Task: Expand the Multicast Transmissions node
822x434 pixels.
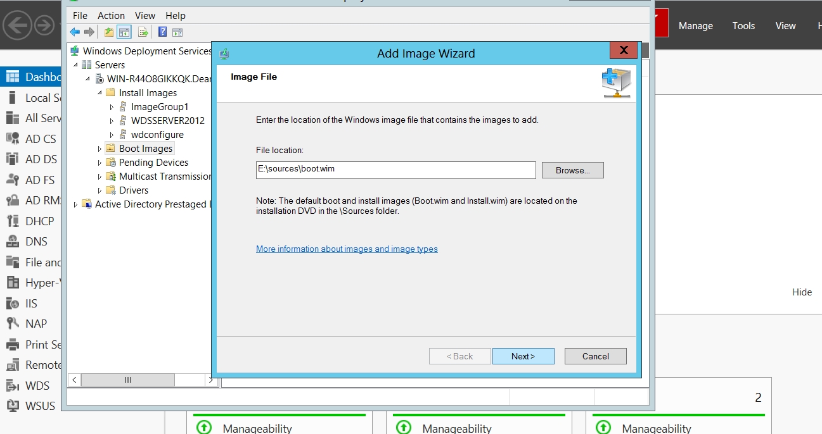Action: (x=100, y=176)
